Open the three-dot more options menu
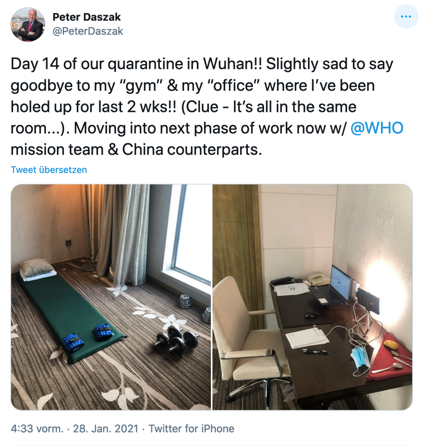The width and height of the screenshot is (423, 446). click(406, 17)
